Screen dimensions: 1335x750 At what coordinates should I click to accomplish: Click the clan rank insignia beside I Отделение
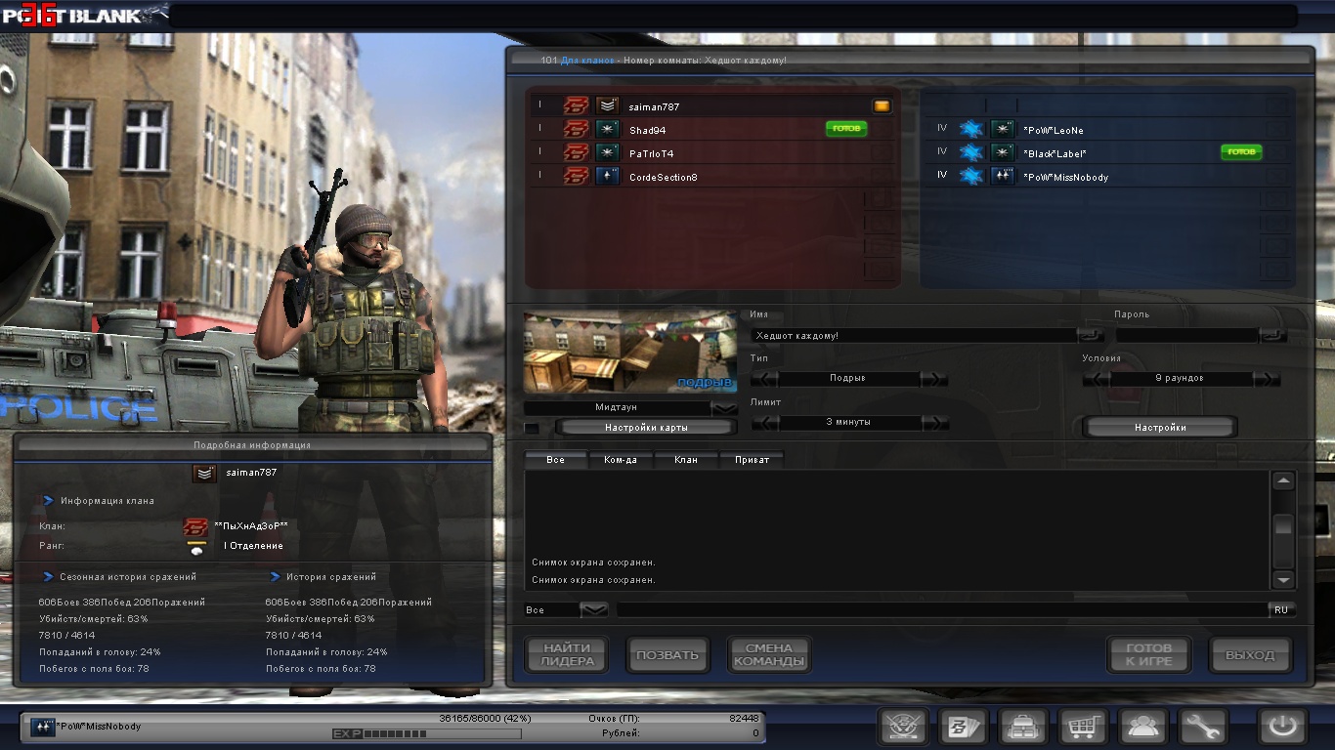point(197,547)
